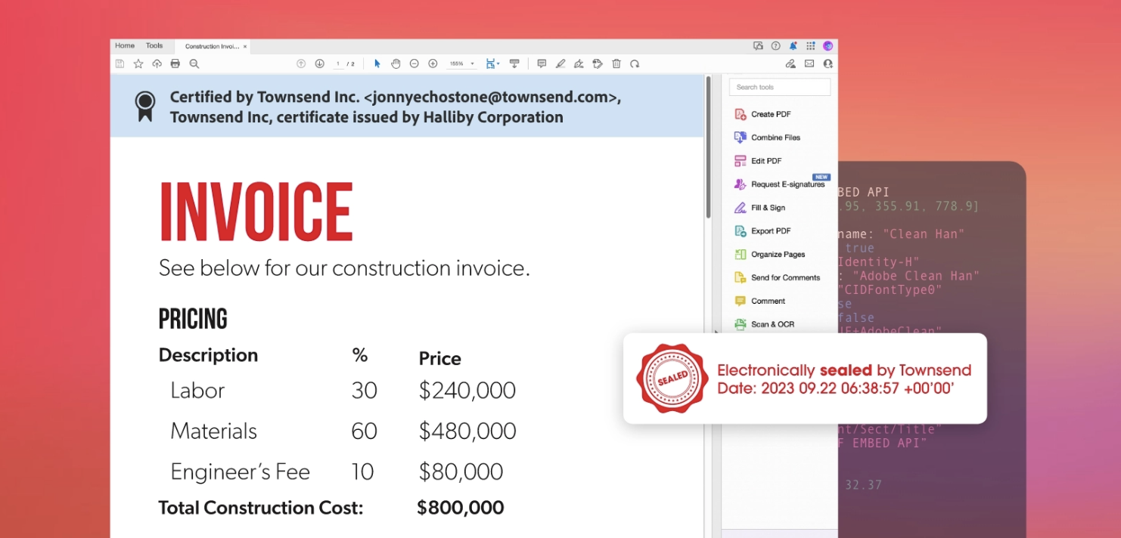1121x538 pixels.
Task: Open the page fit options dropdown
Action: tap(492, 64)
